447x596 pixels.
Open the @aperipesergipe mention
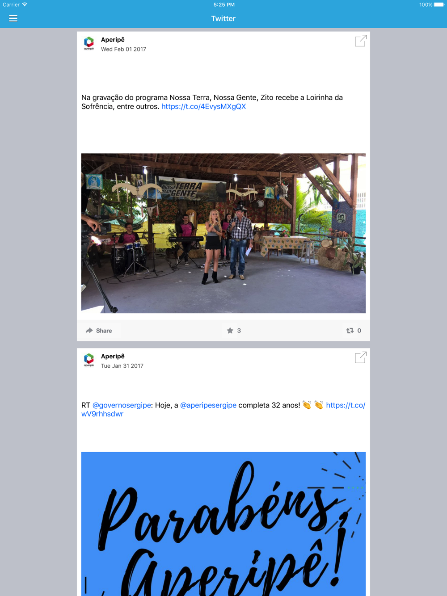click(x=208, y=405)
